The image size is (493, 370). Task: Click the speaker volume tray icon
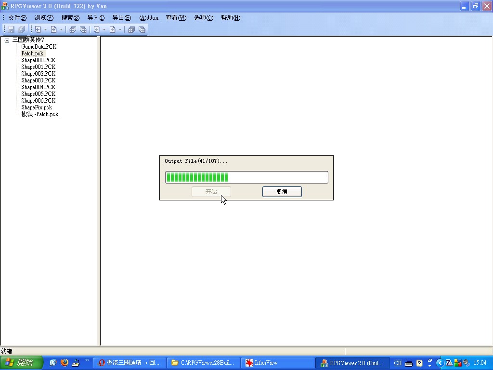click(466, 363)
